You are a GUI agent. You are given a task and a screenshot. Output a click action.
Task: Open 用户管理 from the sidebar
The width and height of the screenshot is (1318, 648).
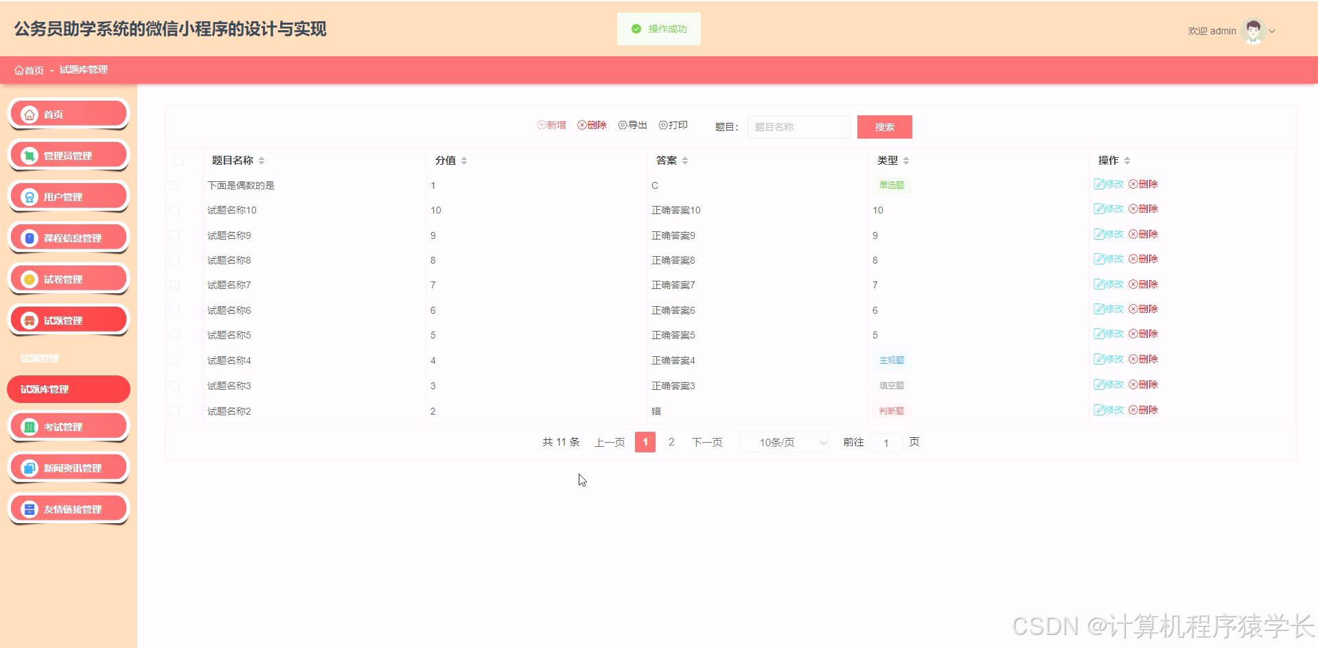pos(68,196)
